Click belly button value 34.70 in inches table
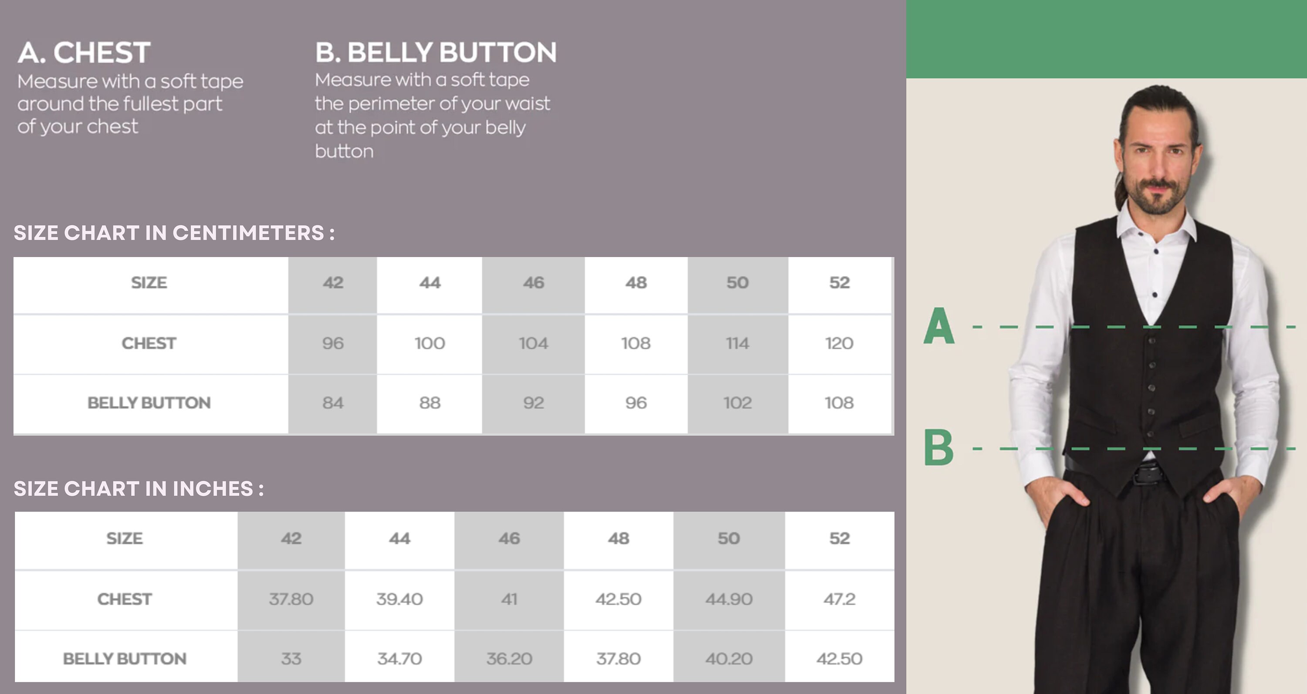The image size is (1307, 694). [x=400, y=658]
